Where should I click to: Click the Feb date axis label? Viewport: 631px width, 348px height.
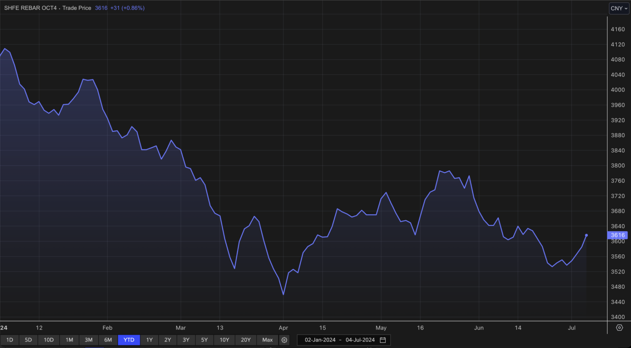coord(107,328)
